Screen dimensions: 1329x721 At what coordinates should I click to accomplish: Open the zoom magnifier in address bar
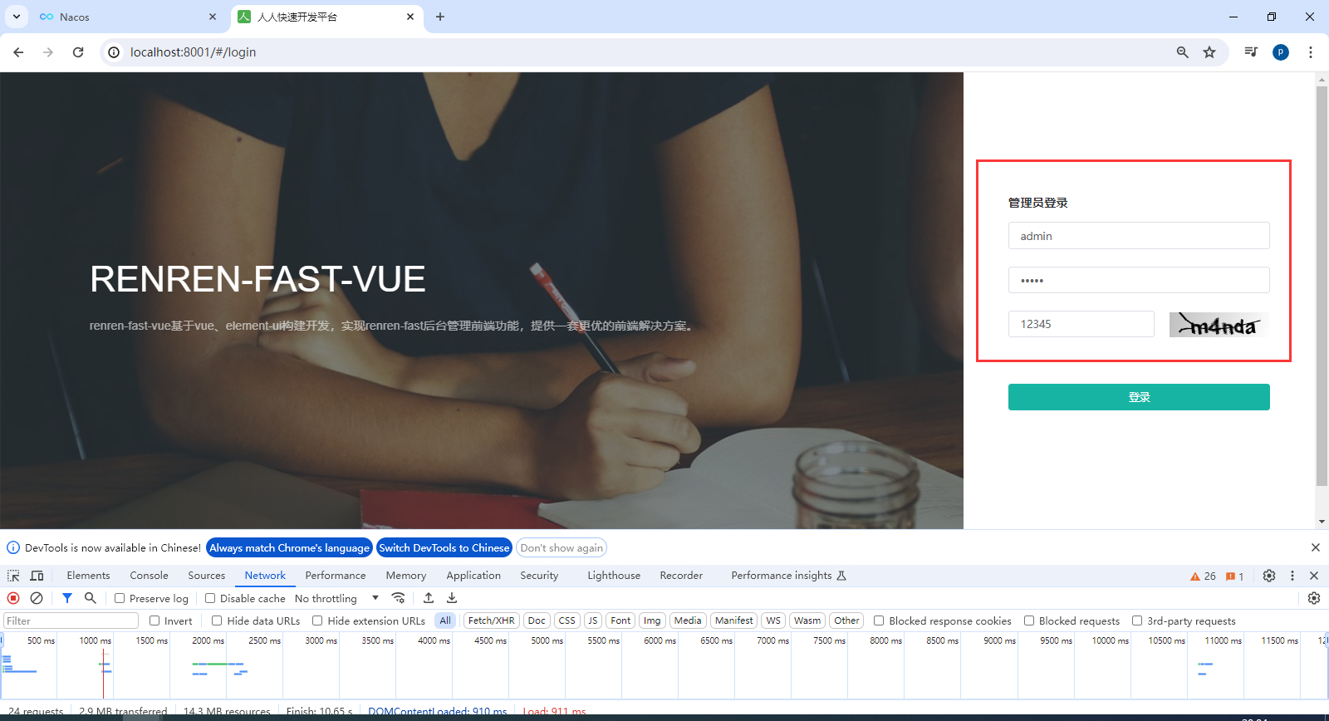pyautogui.click(x=1183, y=52)
